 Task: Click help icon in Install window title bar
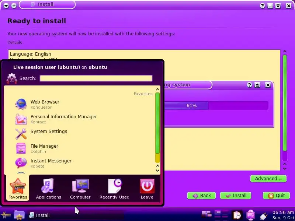coord(262,6)
